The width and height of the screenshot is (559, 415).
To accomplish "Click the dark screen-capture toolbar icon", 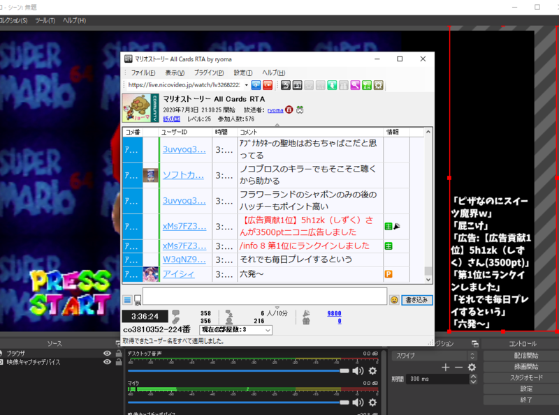I will pyautogui.click(x=298, y=85).
